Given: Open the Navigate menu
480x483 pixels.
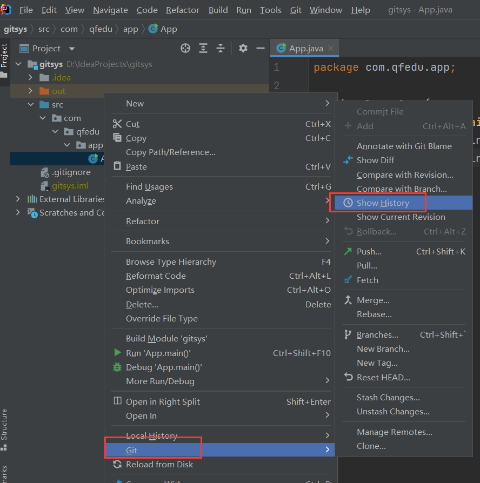Looking at the screenshot, I should [x=110, y=10].
